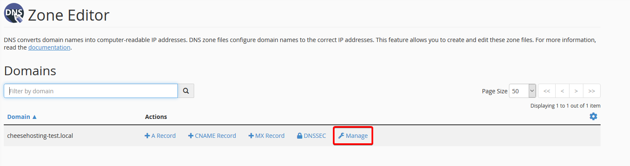Click the plus icon for MX Record
630x166 pixels.
(x=251, y=136)
